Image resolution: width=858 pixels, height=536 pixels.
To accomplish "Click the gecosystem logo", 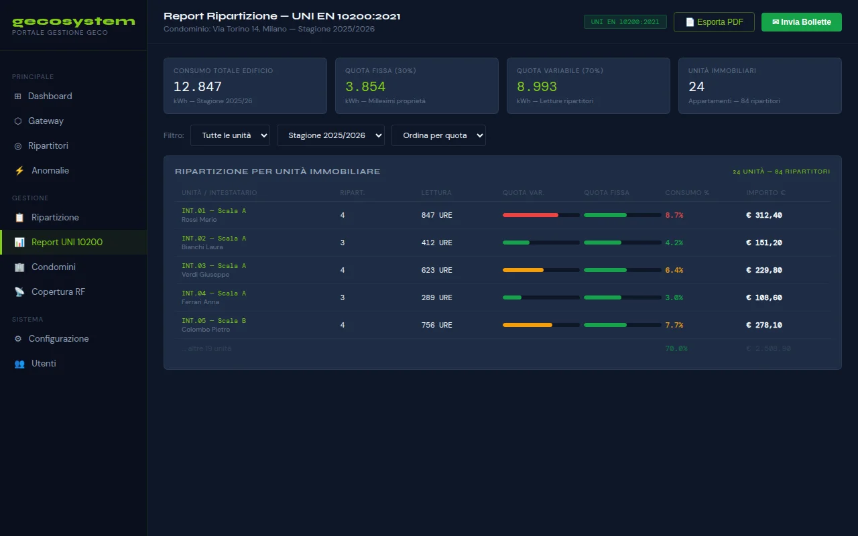I will 74,21.
